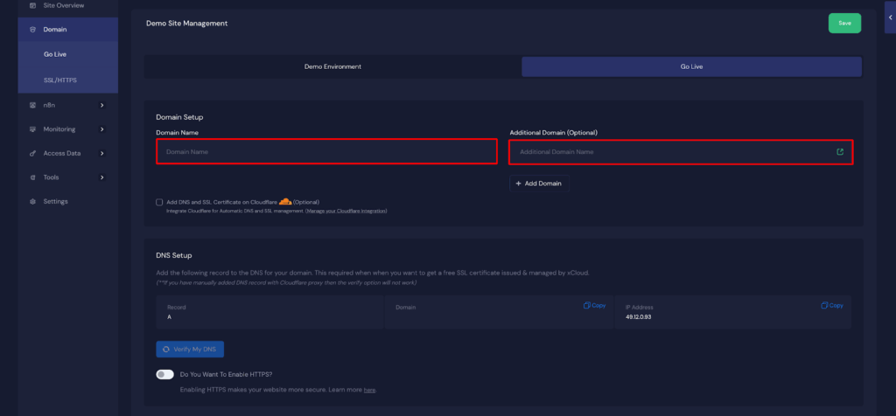Switch to the Demo Environment tab
The height and width of the screenshot is (416, 896).
coord(332,66)
